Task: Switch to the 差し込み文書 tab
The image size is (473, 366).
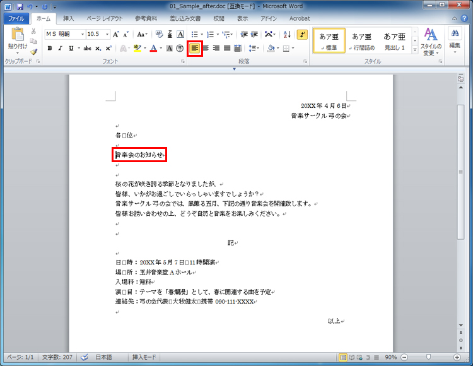Action: [x=185, y=18]
